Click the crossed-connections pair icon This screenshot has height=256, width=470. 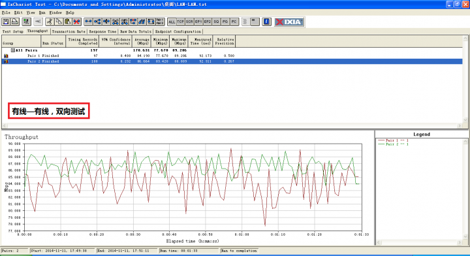click(116, 22)
